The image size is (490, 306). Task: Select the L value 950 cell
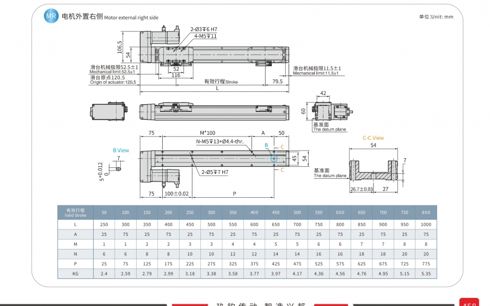pyautogui.click(x=405, y=224)
